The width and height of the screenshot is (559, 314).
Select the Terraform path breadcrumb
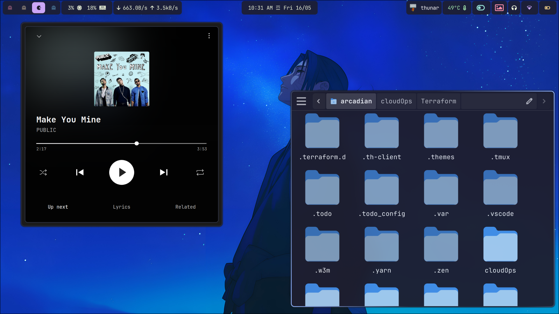click(x=438, y=101)
